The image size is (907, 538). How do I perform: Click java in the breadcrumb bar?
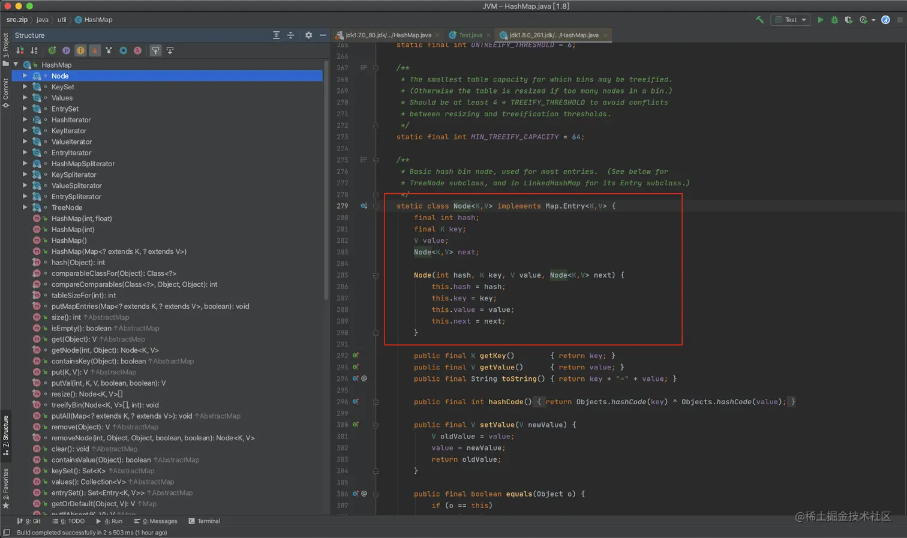click(x=43, y=20)
